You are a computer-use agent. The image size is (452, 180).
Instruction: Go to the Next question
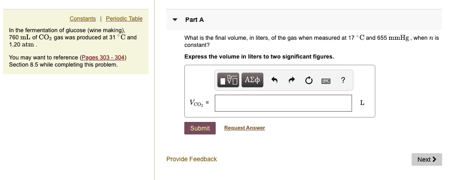(x=426, y=159)
